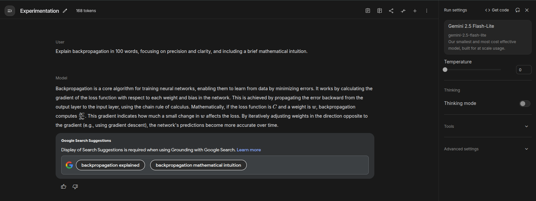This screenshot has height=201, width=536.
Task: Adjust the Temperature slider handle
Action: point(445,70)
